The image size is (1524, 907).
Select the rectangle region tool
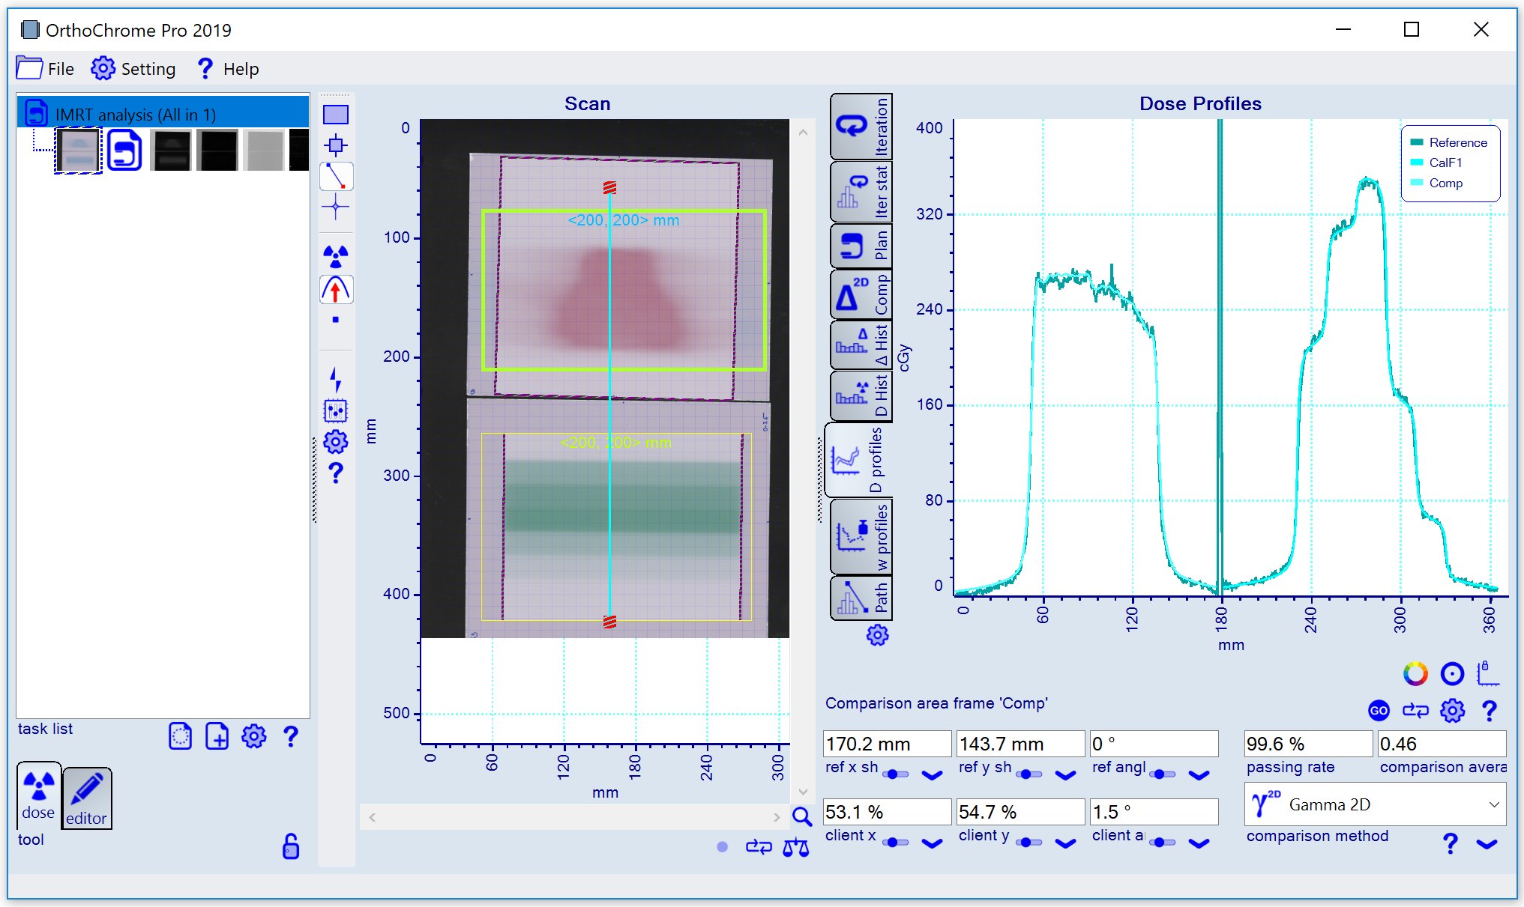tap(335, 115)
